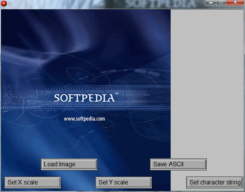Viewport: 245px width, 192px height.
Task: Click the red ball application icon
Action: coord(4,3)
